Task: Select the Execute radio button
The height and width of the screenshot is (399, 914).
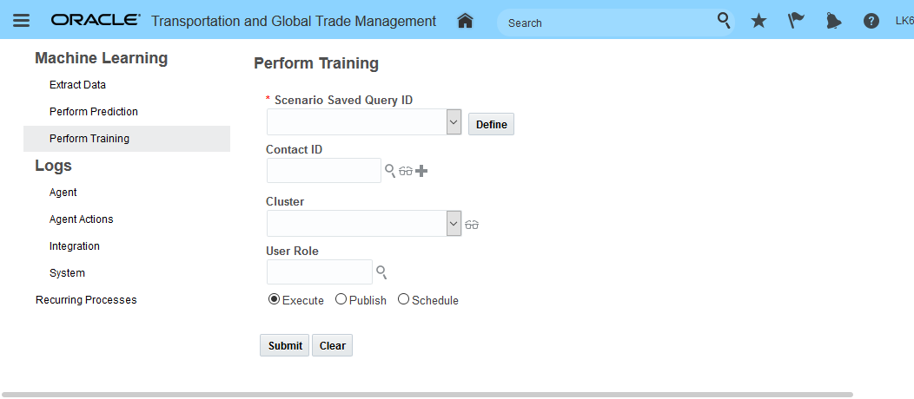Action: click(x=275, y=299)
